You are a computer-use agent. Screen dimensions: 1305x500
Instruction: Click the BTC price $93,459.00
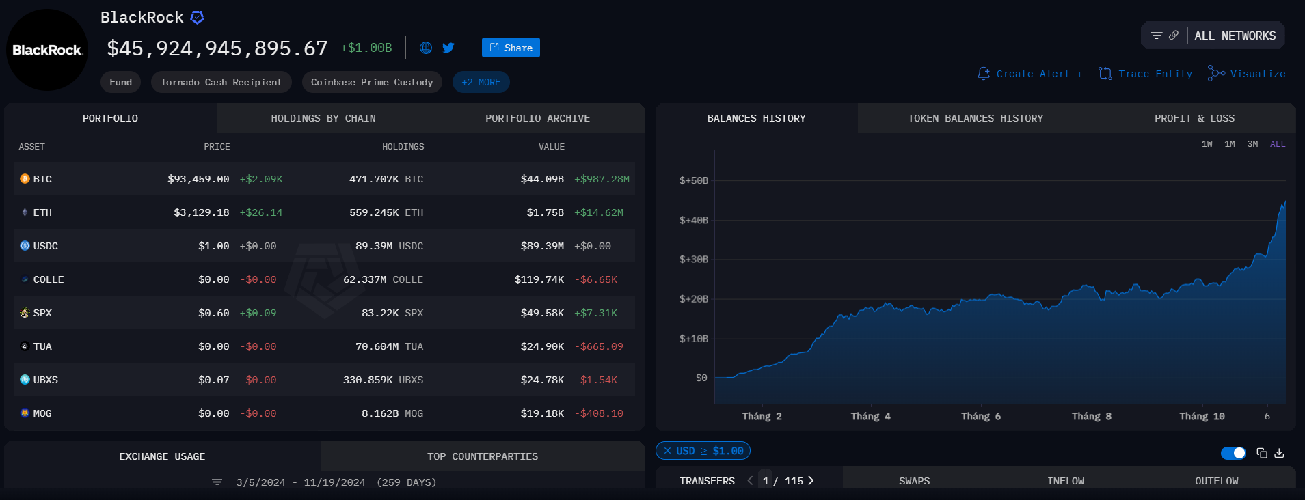click(x=198, y=179)
